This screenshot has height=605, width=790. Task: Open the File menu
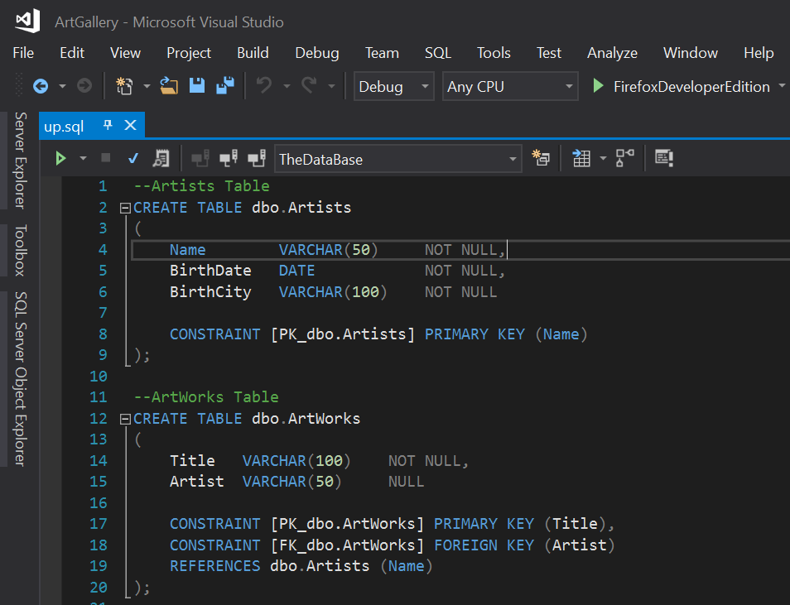pos(23,53)
